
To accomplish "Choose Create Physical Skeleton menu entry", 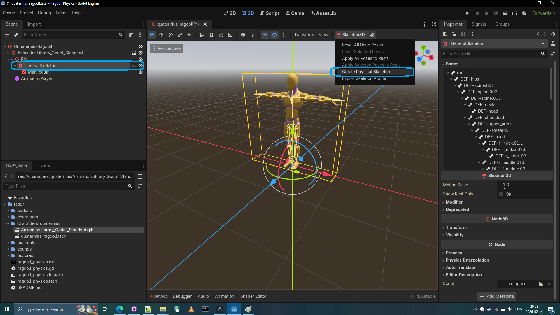I will coord(366,72).
